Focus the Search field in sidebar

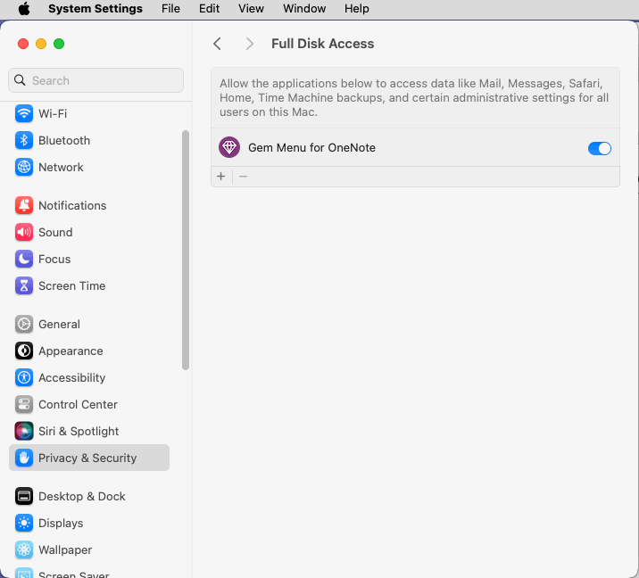95,80
